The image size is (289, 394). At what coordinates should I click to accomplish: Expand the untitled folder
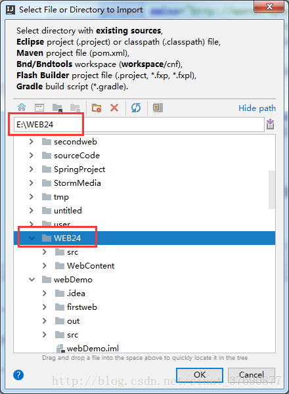(x=32, y=210)
